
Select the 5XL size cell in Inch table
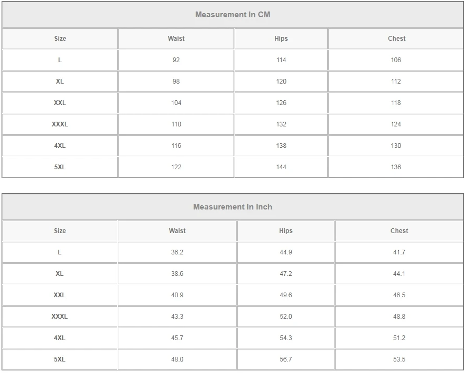pos(60,359)
